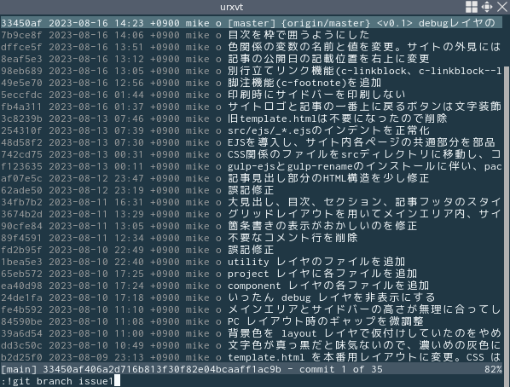Click the 82% position indicator
The image size is (510, 387).
point(493,369)
